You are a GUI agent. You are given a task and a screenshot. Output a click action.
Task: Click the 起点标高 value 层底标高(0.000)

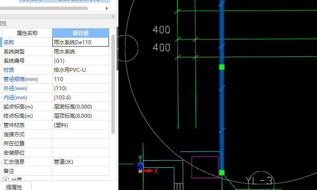[x=81, y=107]
